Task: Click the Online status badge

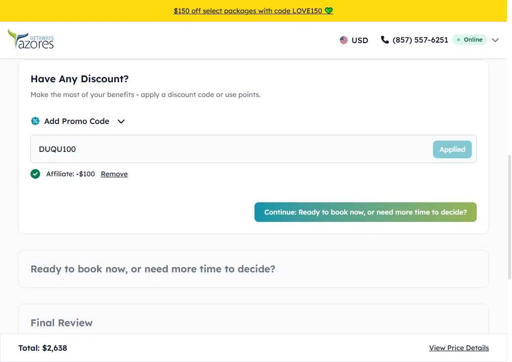Action: pos(469,40)
